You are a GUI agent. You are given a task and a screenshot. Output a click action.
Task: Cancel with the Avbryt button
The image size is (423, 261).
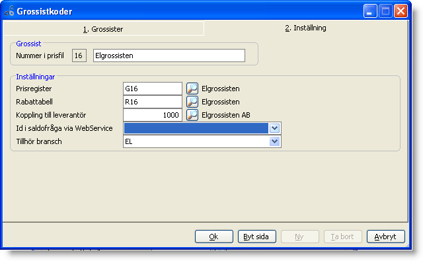(x=386, y=237)
